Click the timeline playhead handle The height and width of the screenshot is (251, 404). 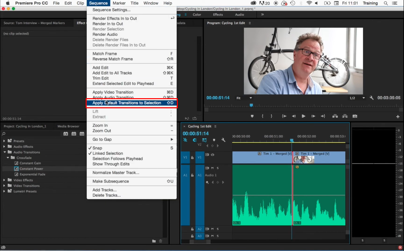[x=291, y=140]
